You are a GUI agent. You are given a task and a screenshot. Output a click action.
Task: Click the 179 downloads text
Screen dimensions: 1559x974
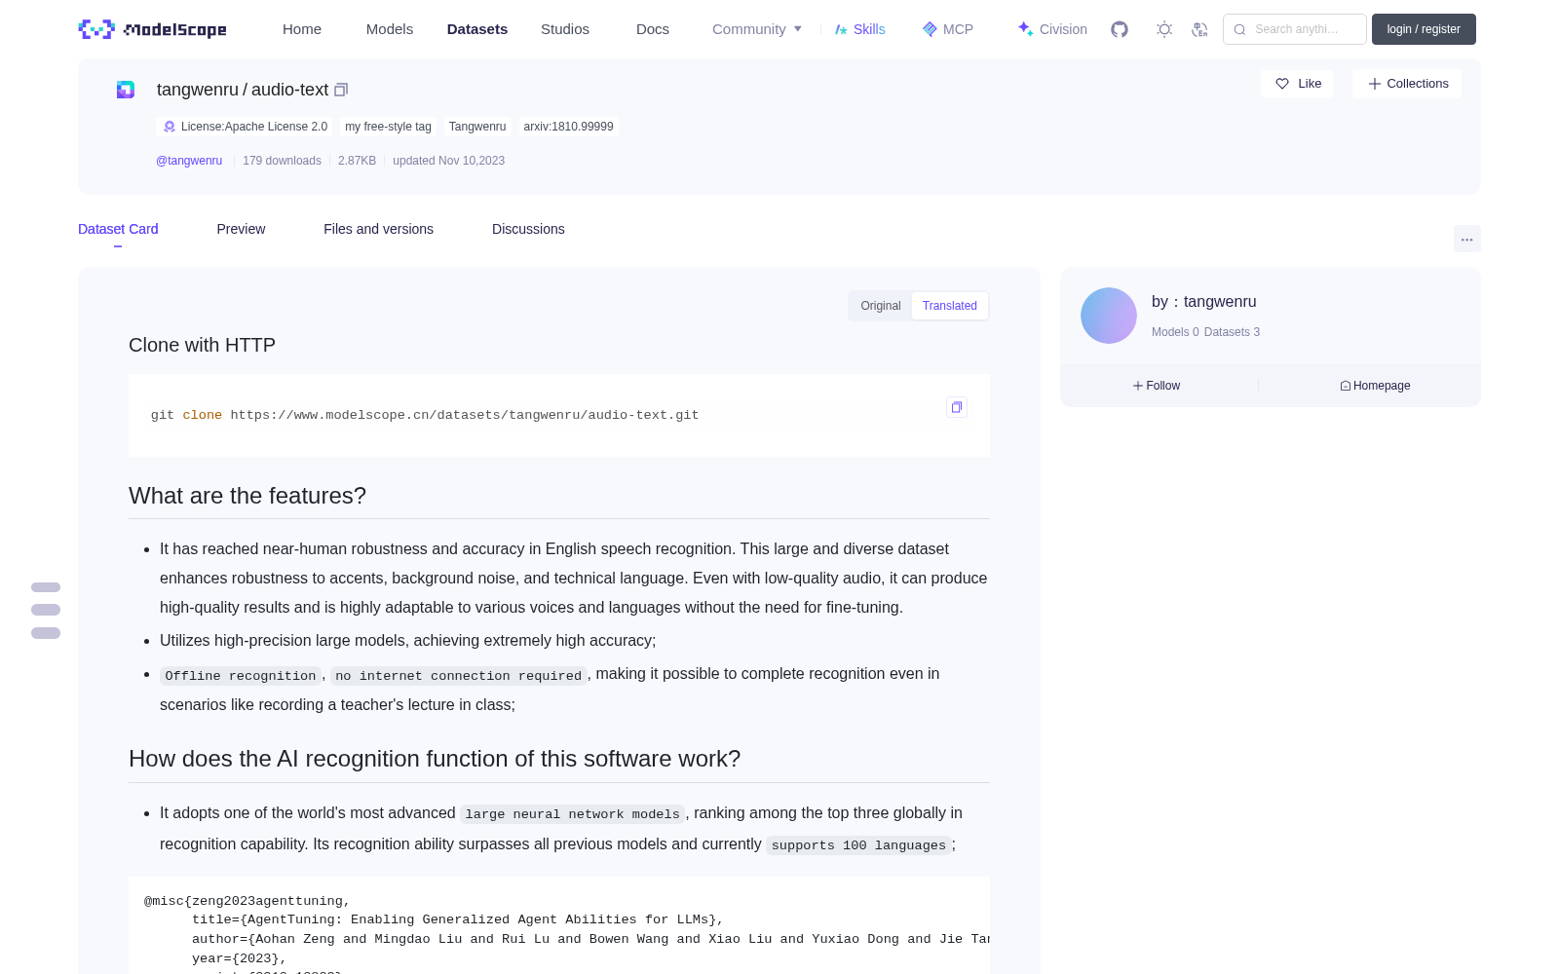click(282, 161)
